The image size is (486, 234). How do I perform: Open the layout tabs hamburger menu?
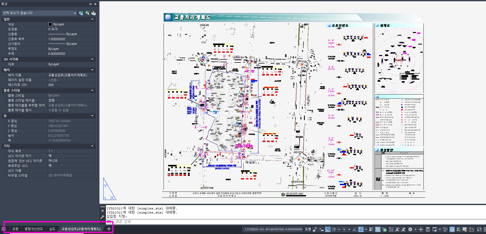[3, 229]
